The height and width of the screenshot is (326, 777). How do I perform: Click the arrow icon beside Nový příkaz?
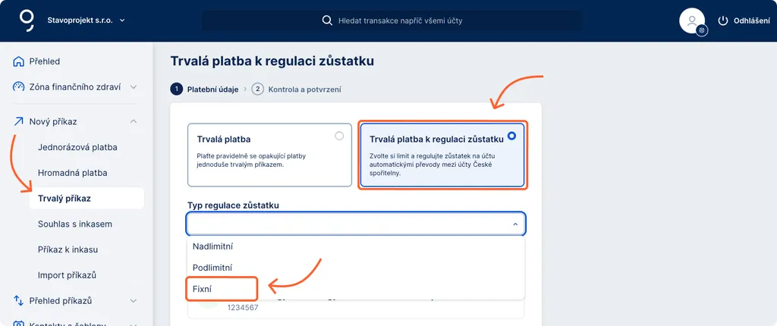coord(18,121)
